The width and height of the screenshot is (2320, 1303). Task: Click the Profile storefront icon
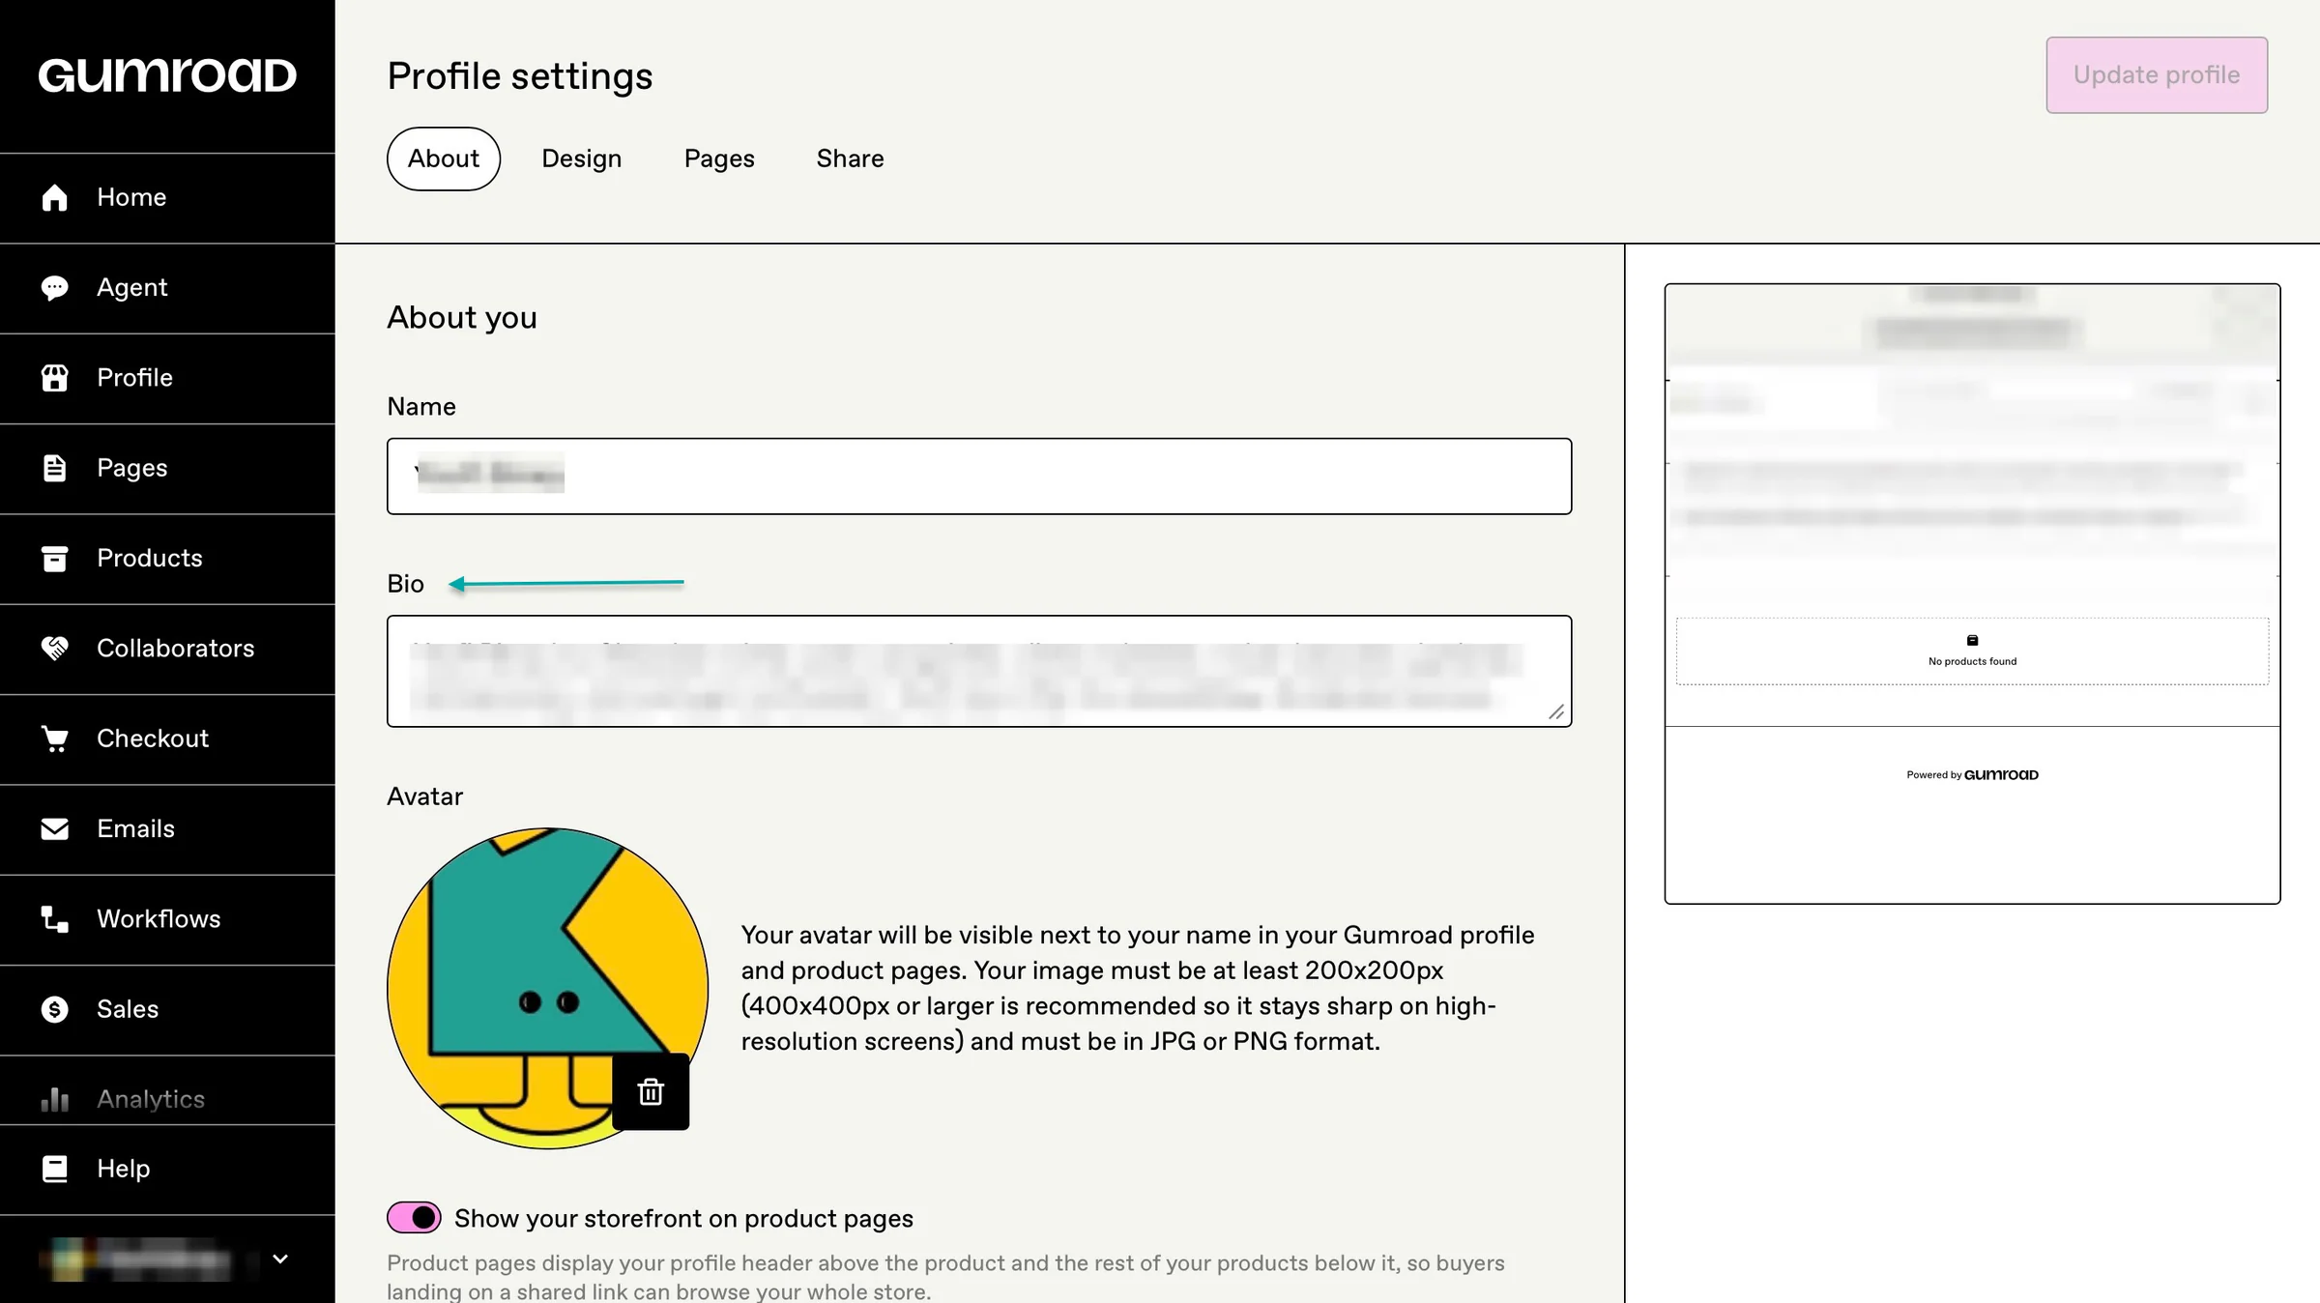(x=55, y=378)
